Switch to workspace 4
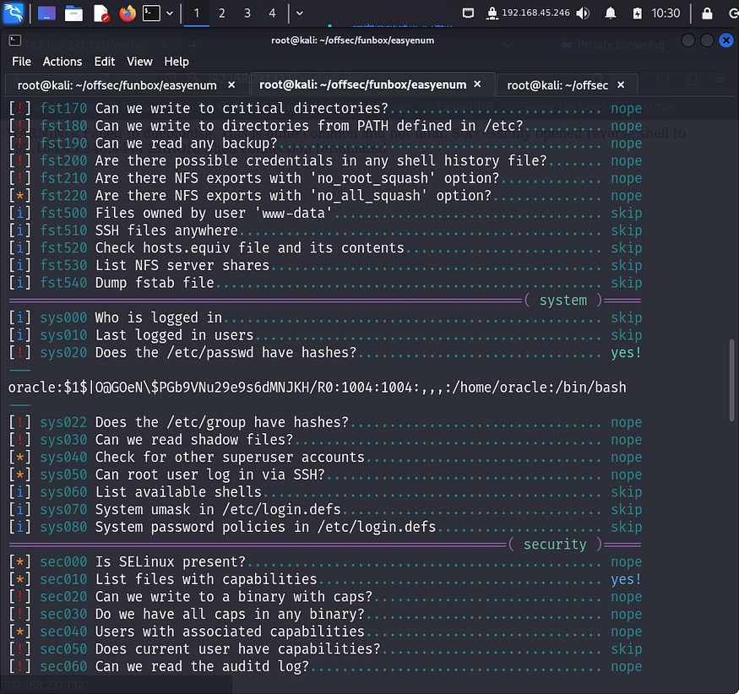The height and width of the screenshot is (694, 739). coord(272,14)
